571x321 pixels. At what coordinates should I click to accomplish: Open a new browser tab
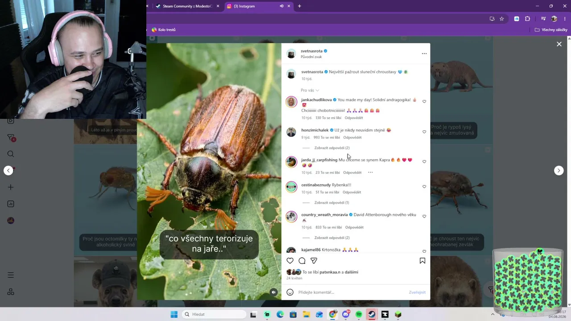tap(299, 6)
